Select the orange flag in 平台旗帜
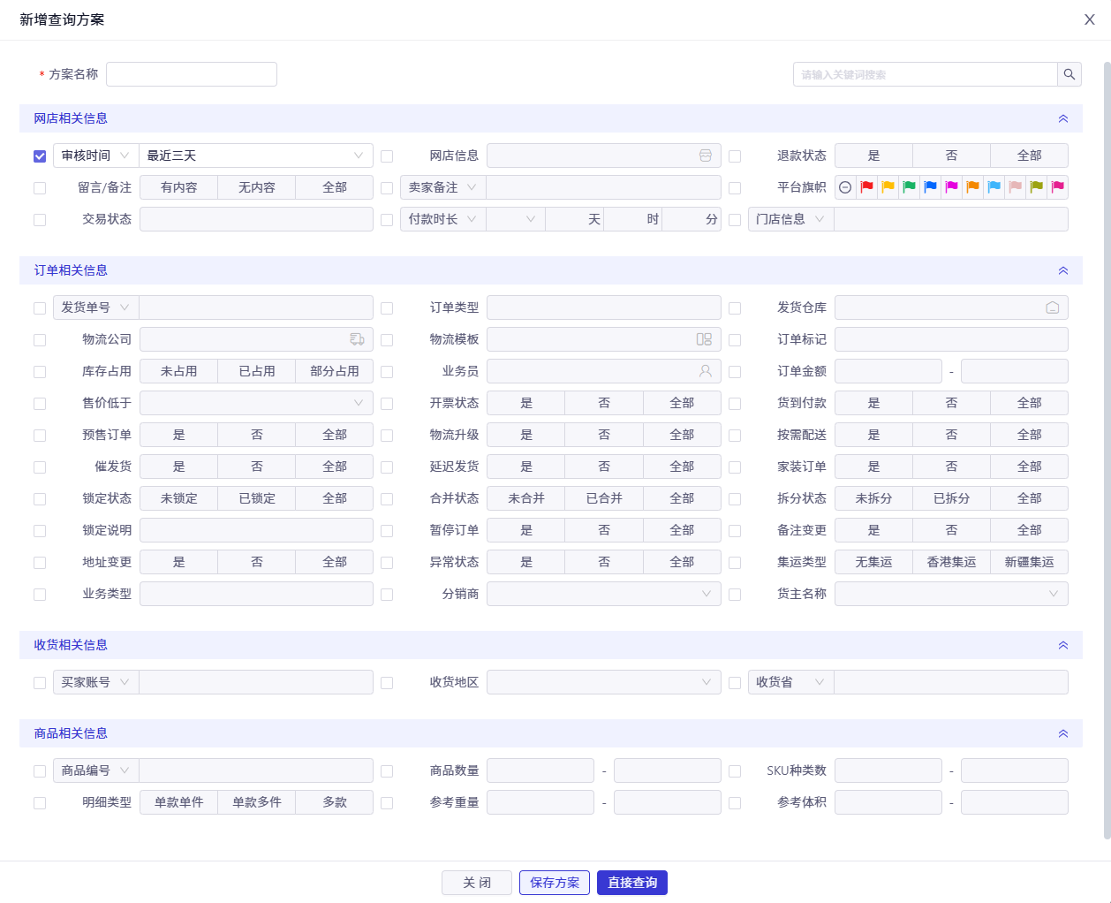Screen dimensions: 1111x903 pyautogui.click(x=972, y=187)
